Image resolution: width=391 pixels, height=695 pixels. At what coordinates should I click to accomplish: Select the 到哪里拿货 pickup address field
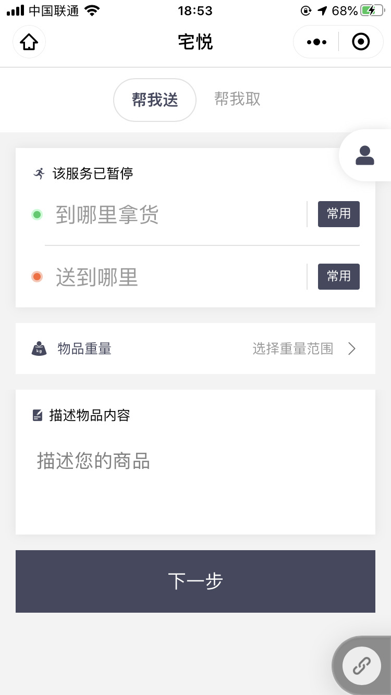pos(177,215)
